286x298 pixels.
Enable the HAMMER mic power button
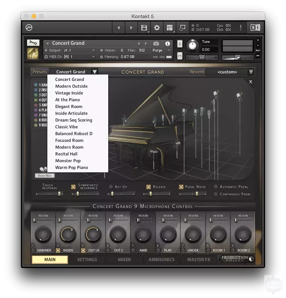[33, 250]
